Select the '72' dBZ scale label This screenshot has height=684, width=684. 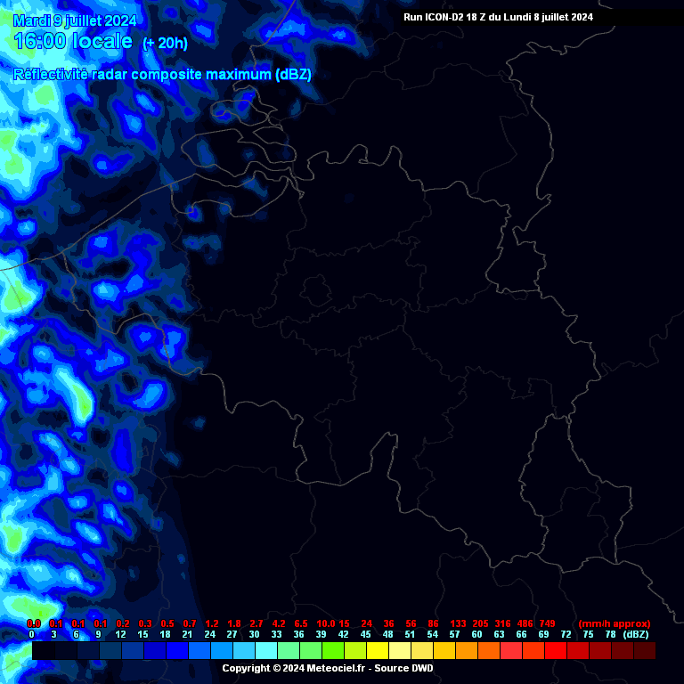[x=566, y=634]
